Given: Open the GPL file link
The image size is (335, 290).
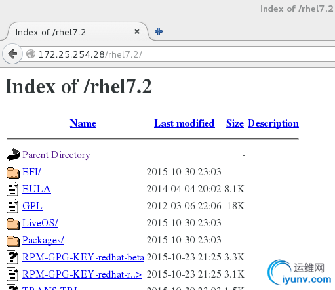Looking at the screenshot, I should (x=32, y=206).
